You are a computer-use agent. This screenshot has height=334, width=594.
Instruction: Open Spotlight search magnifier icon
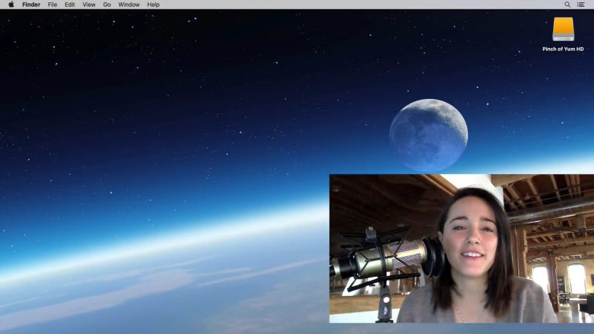pos(567,5)
